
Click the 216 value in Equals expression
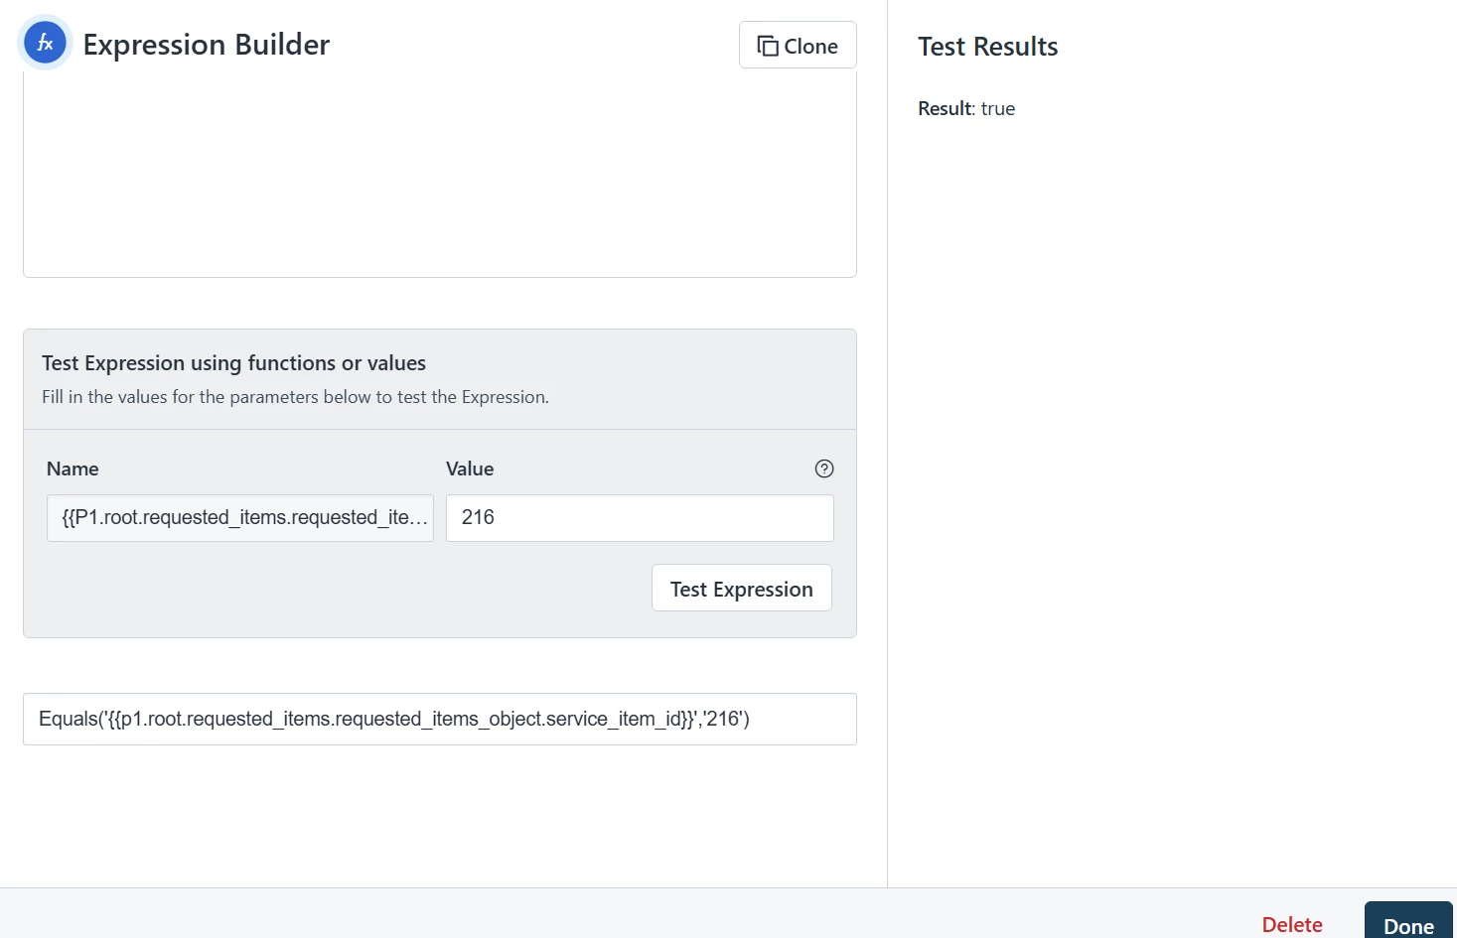pyautogui.click(x=724, y=719)
